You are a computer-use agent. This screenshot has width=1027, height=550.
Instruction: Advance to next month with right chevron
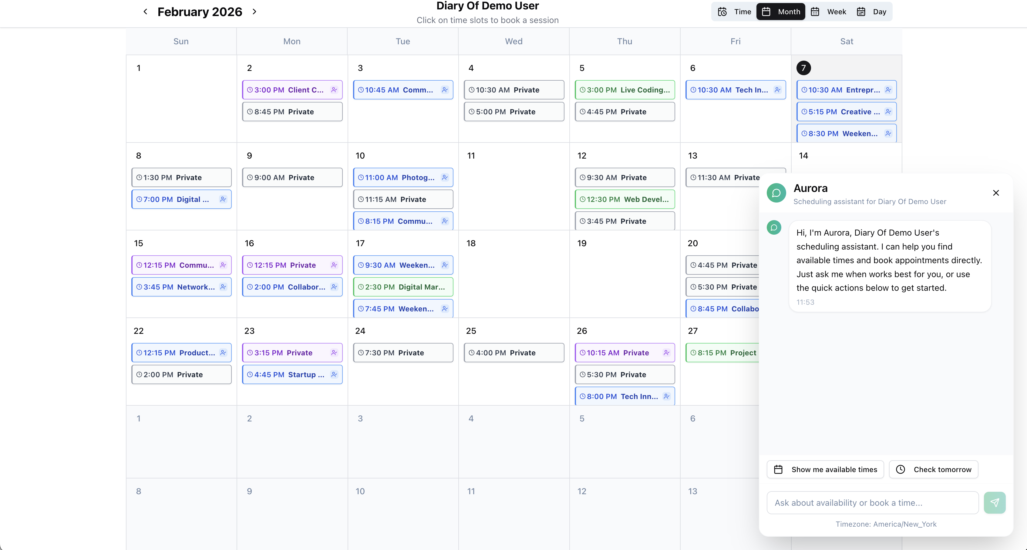tap(254, 12)
